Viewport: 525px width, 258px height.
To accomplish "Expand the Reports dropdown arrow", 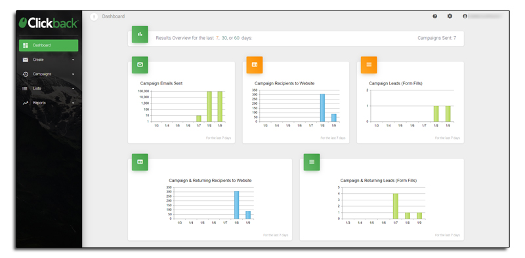I will pyautogui.click(x=73, y=103).
